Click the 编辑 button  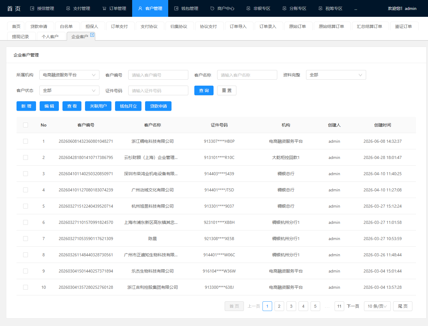tap(49, 106)
